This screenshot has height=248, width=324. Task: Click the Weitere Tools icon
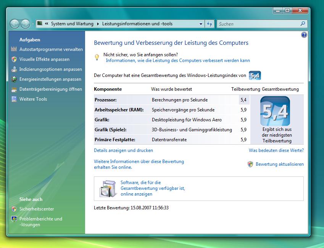[x=14, y=99]
